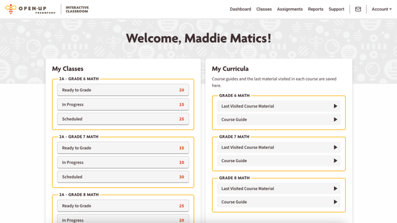Screen dimensions: 397x223
Task: Open the Assignments nav item
Action: tap(290, 9)
